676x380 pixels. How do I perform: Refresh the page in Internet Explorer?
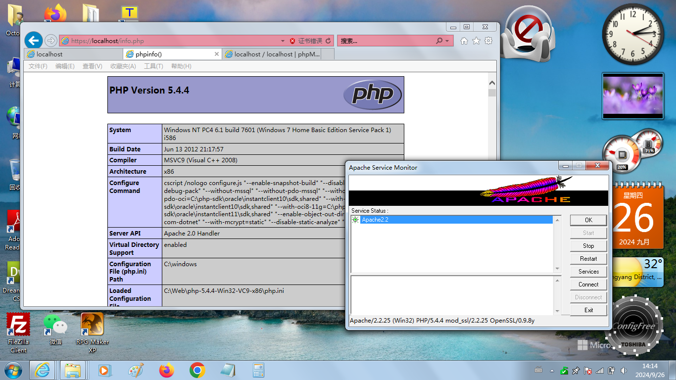328,41
